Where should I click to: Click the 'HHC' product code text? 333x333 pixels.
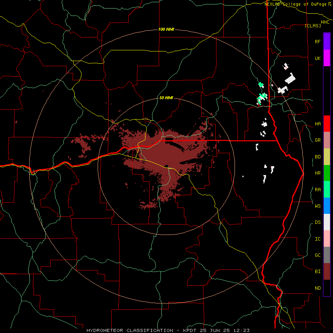point(325,22)
